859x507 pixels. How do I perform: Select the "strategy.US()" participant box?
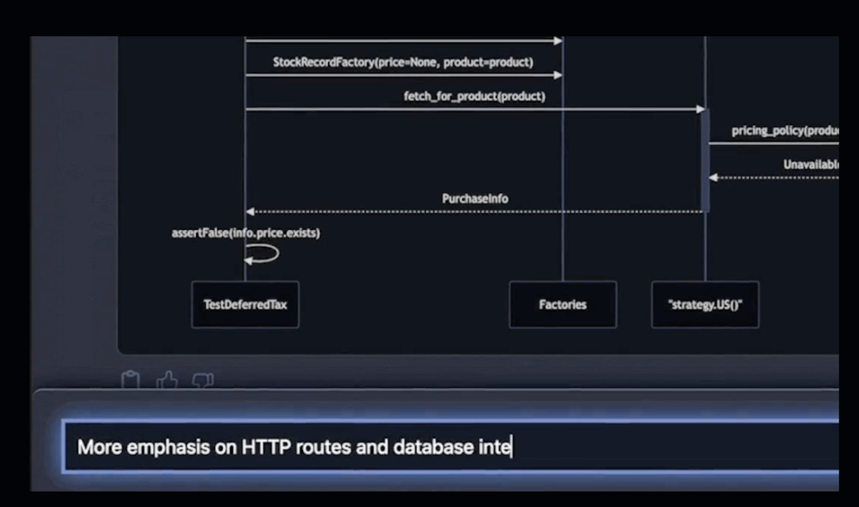click(705, 305)
